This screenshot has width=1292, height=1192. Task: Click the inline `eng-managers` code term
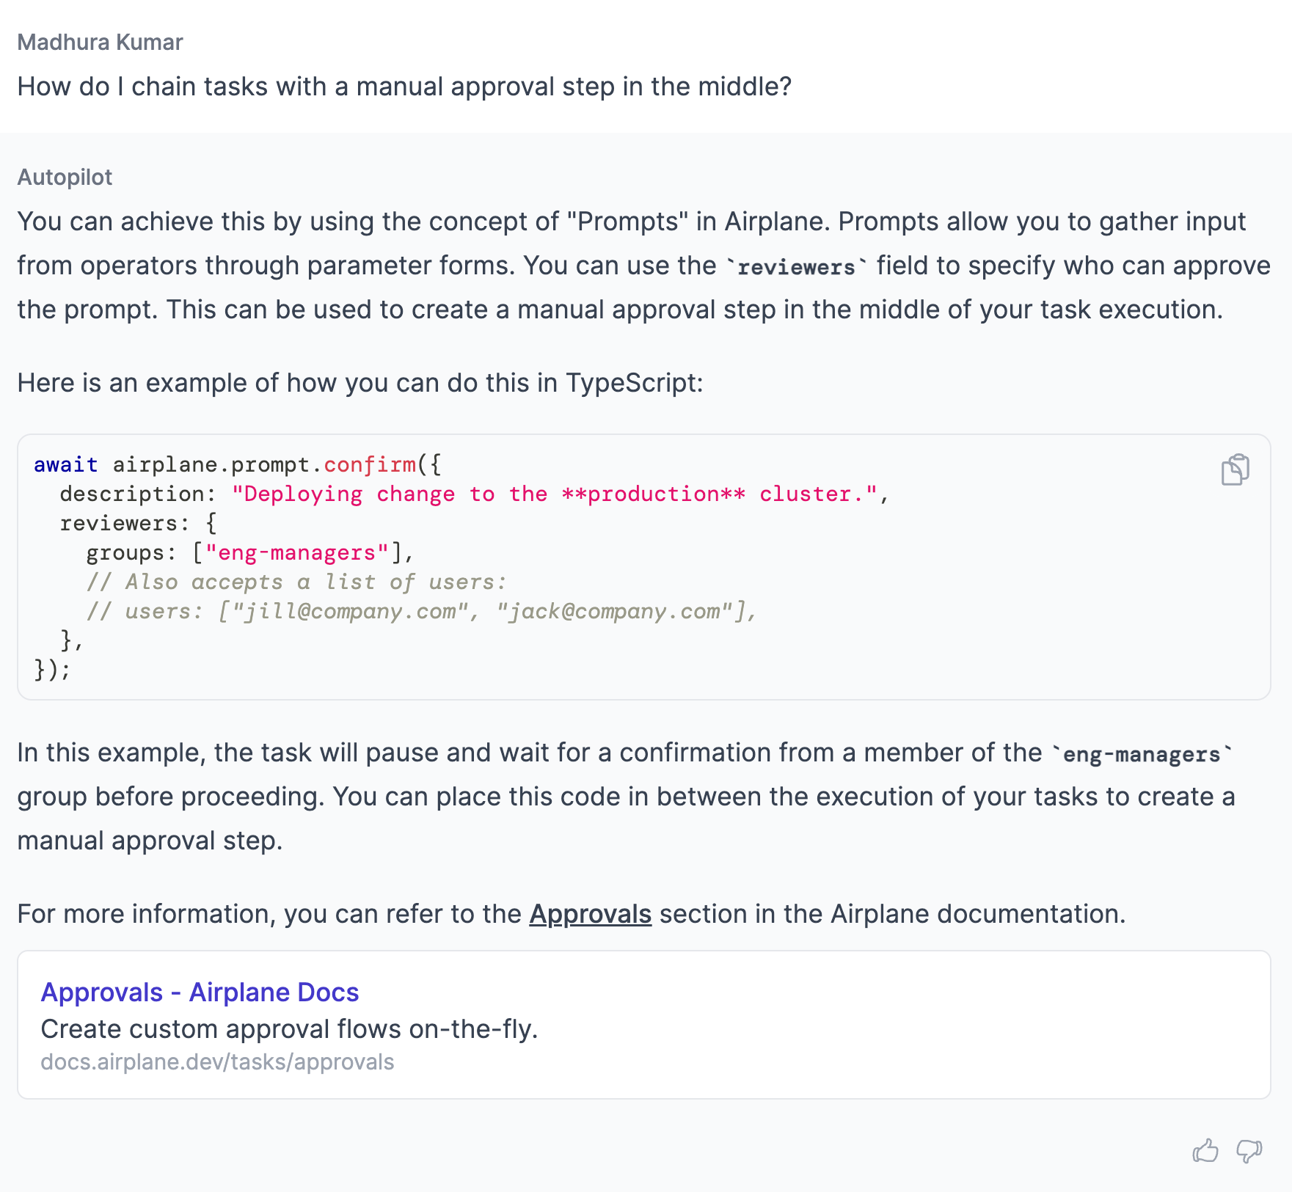[x=1142, y=753]
